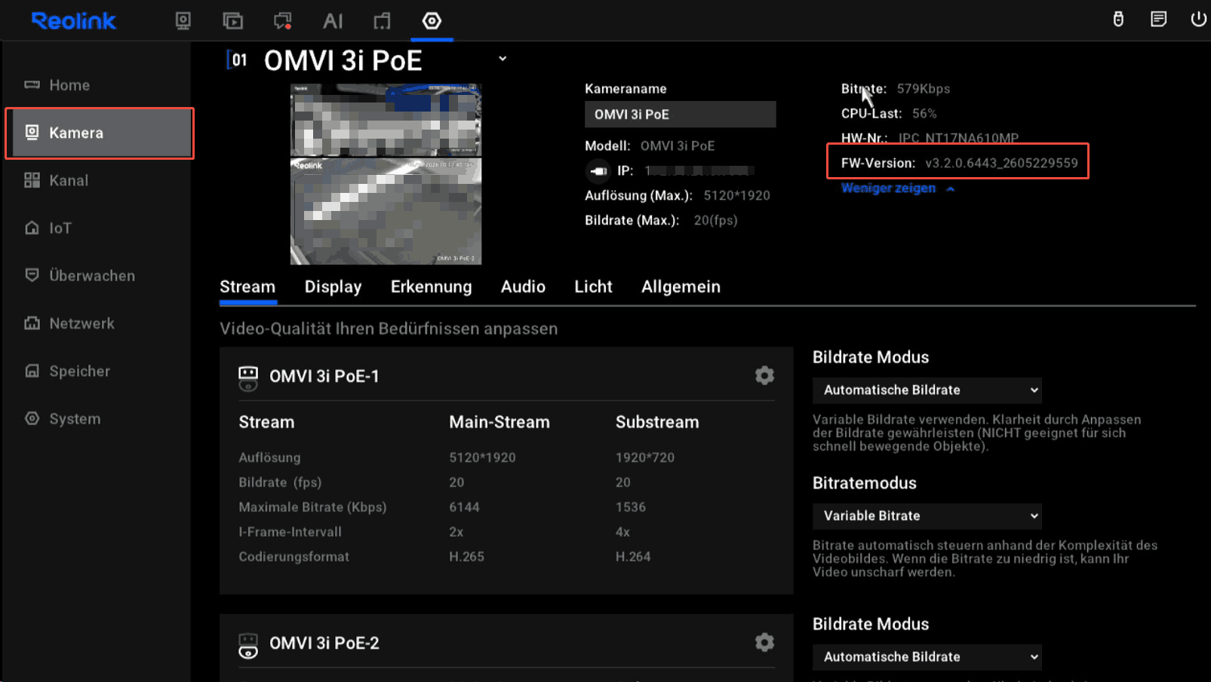
Task: Click the Main-Stream column header
Action: [499, 422]
